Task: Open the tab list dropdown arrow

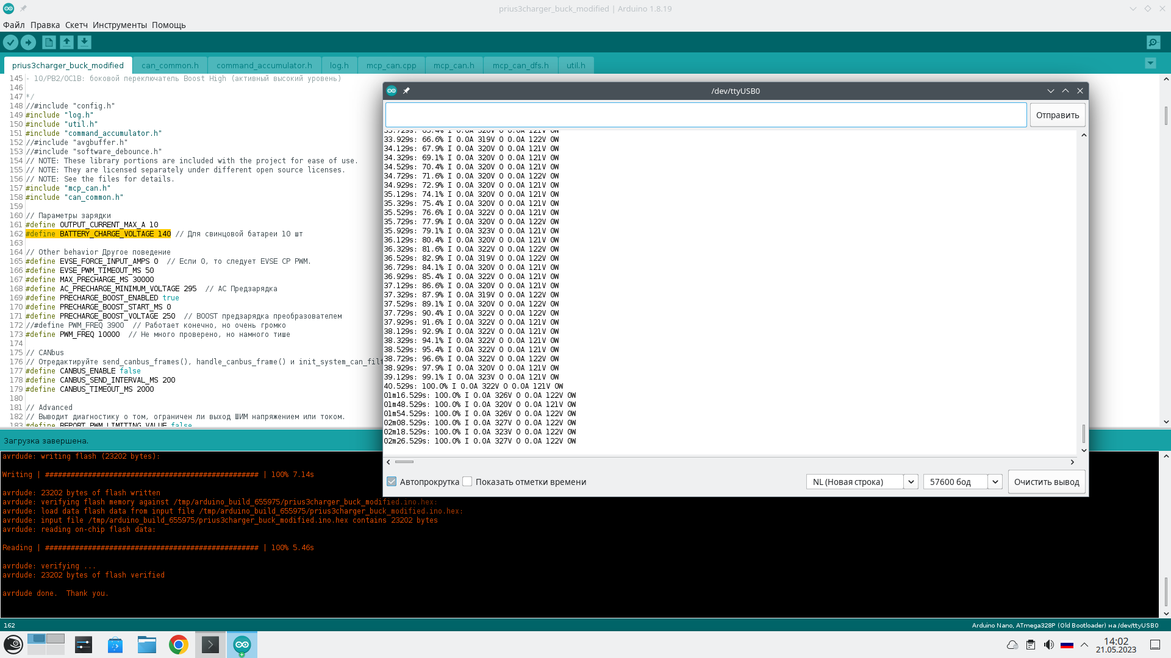Action: pos(1150,63)
